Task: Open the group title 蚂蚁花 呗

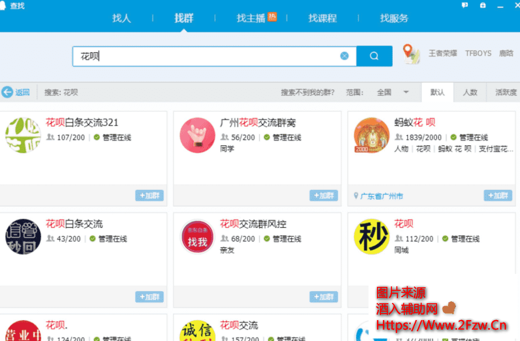Action: [x=415, y=122]
